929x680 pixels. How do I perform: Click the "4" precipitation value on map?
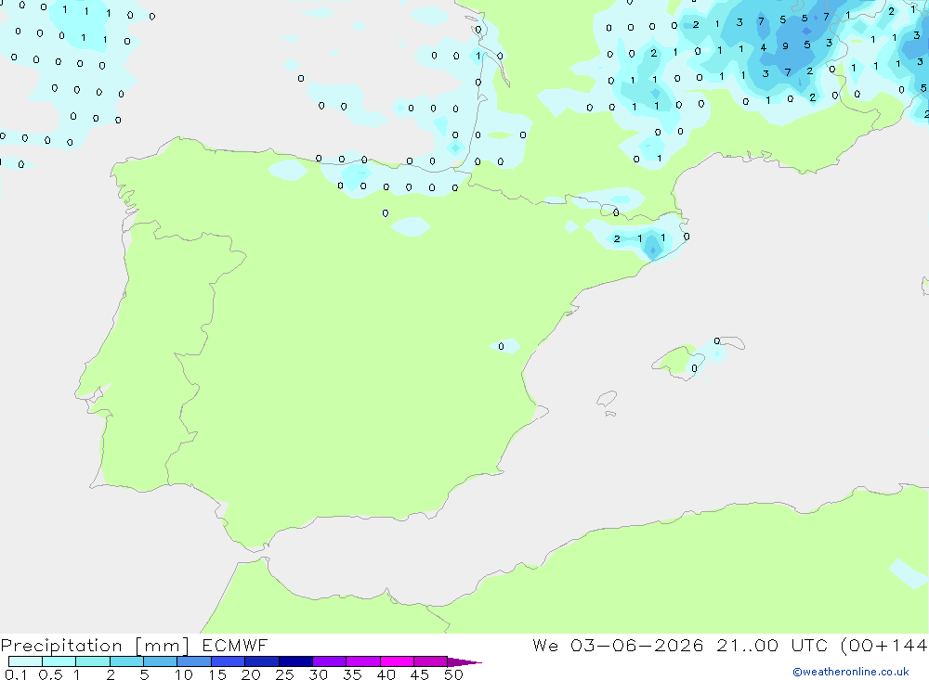pos(763,47)
